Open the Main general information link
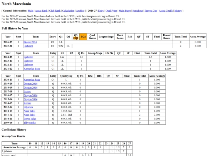This screenshot has width=208, height=156. pos(30,11)
